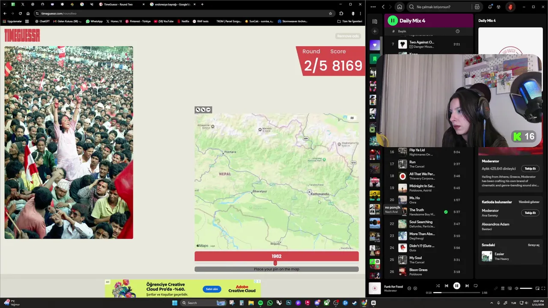Mute Spotify using the volume speaker icon
The width and height of the screenshot is (548, 308).
516,288
